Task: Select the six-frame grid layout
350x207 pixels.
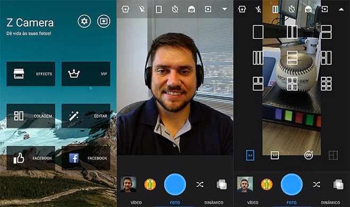Action: 326,84
